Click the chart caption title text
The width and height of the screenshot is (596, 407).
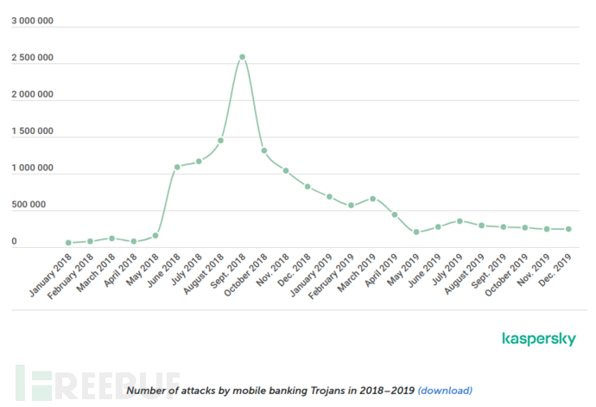click(x=269, y=391)
